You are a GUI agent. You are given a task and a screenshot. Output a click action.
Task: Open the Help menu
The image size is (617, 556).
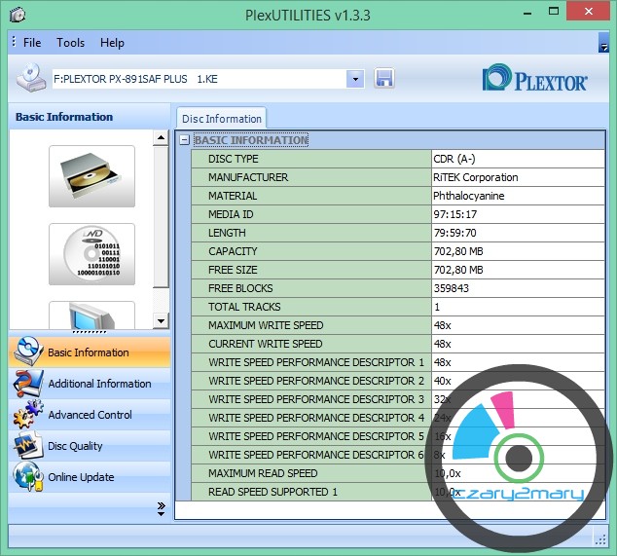coord(112,42)
